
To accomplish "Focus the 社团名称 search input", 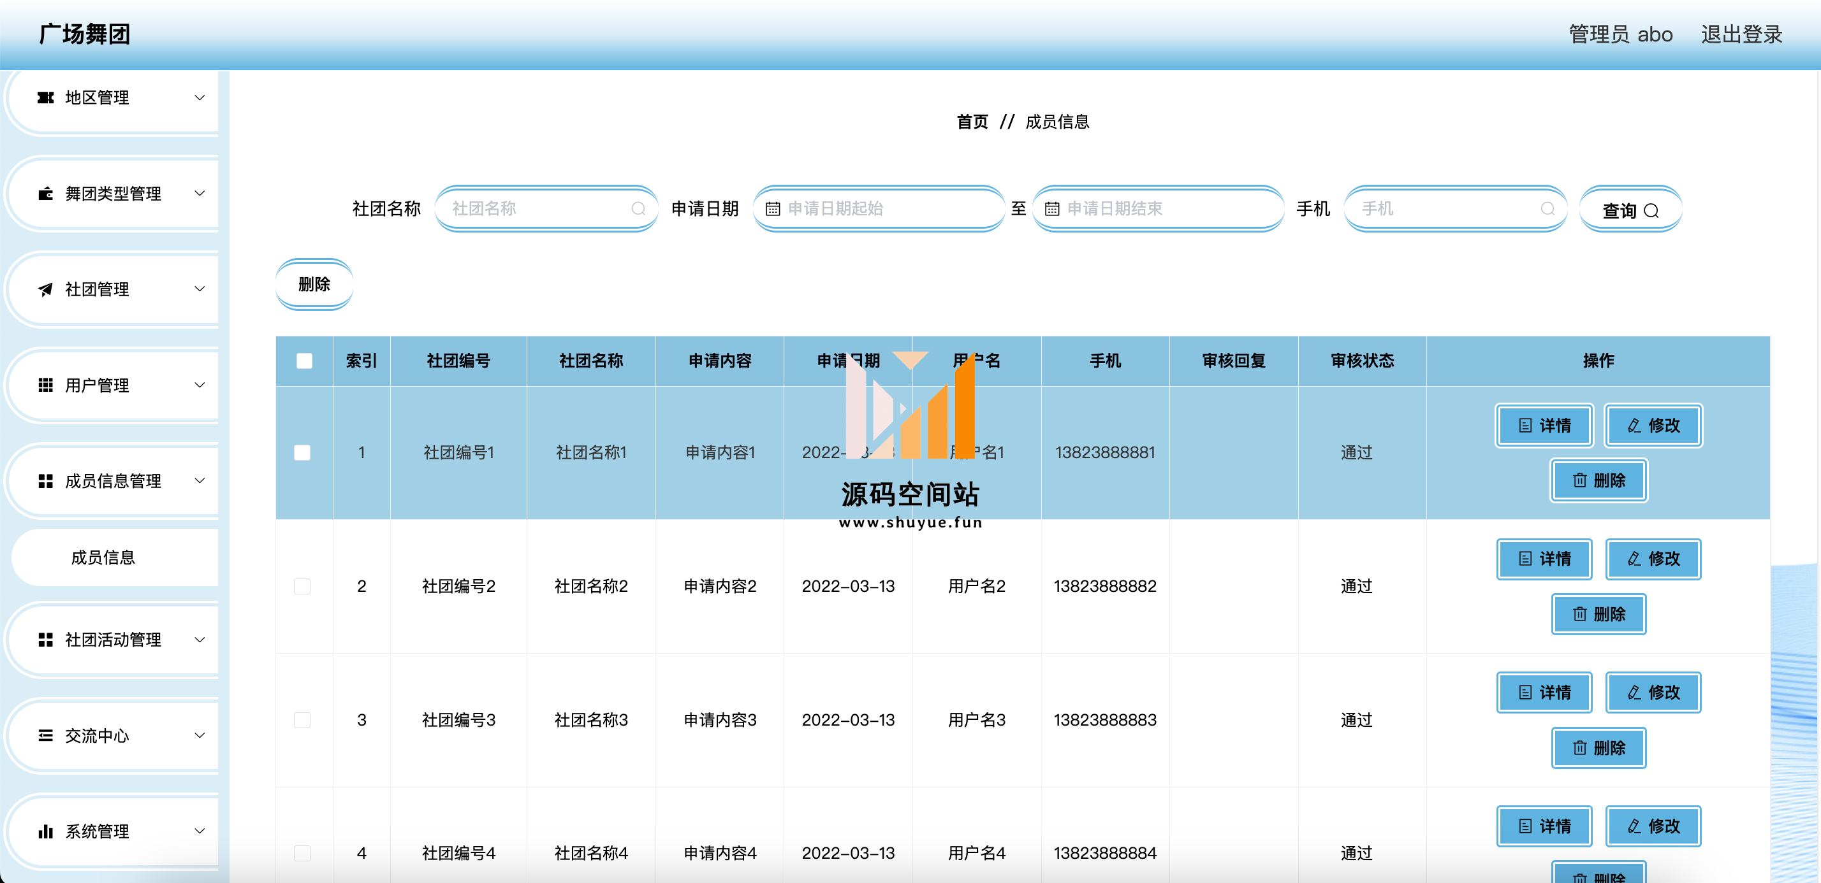I will coord(546,208).
